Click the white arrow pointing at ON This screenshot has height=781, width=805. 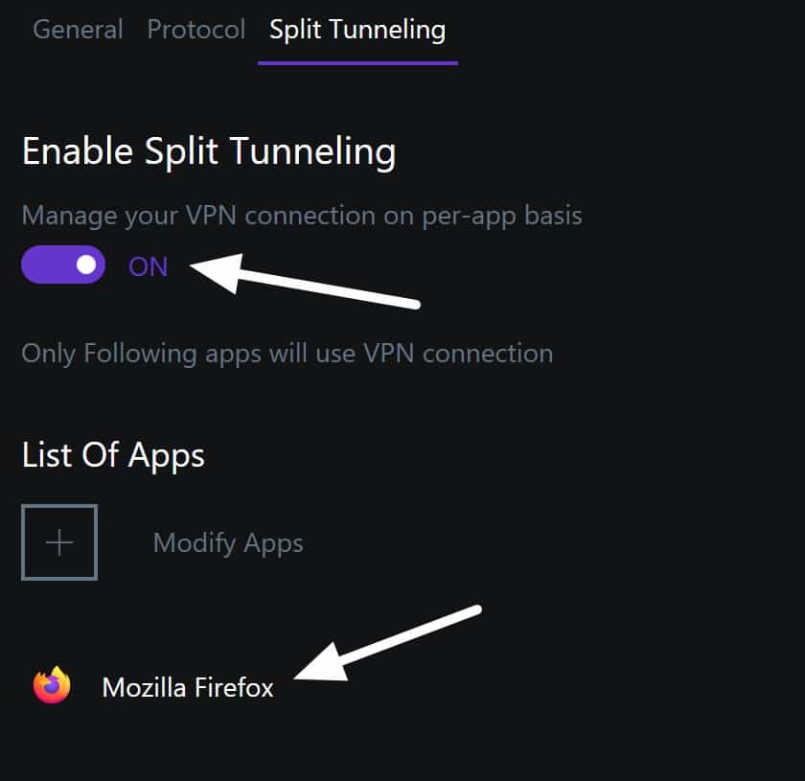(306, 282)
